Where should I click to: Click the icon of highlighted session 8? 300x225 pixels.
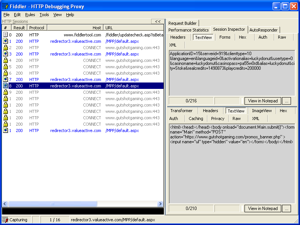6,86
